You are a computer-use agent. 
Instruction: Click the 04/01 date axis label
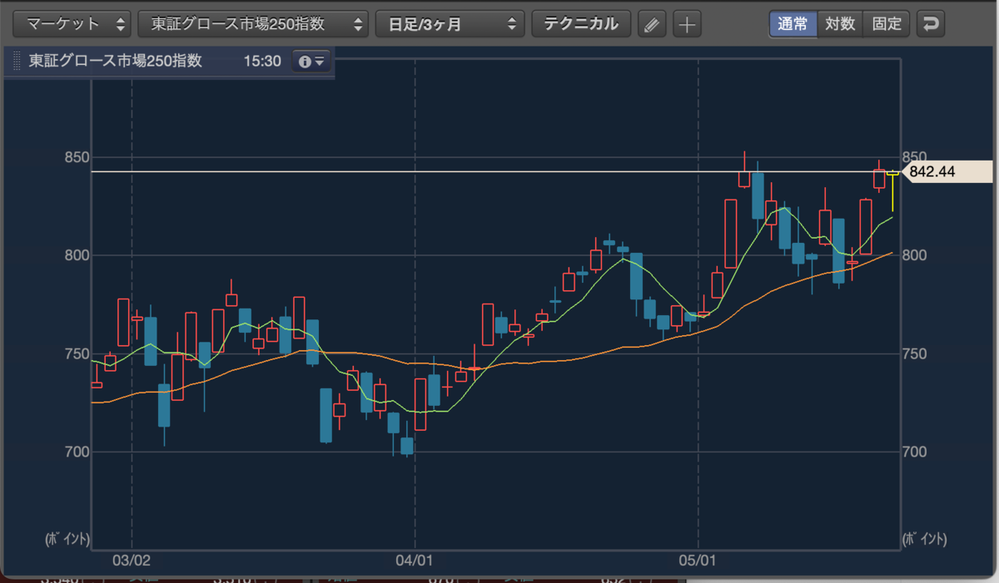pos(414,561)
